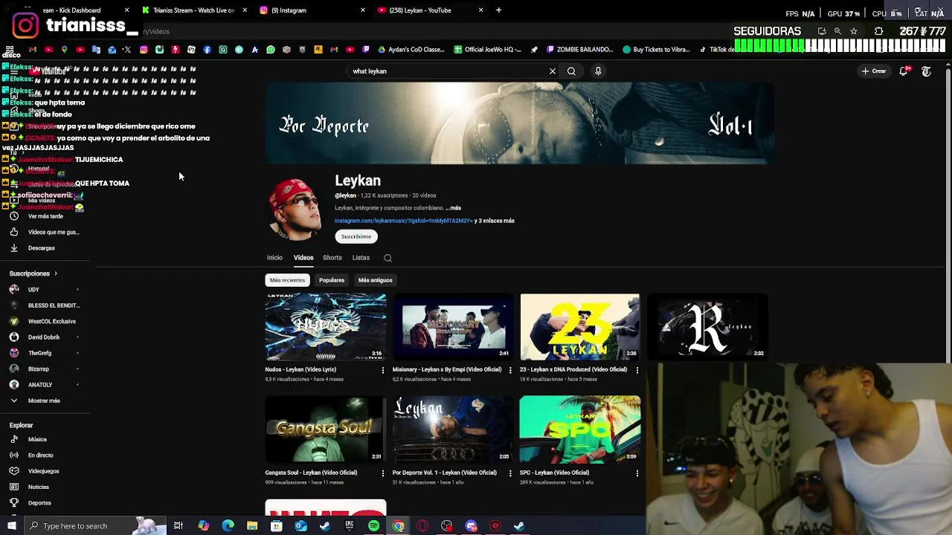
Task: Clear the YouTube search query
Action: coord(553,71)
